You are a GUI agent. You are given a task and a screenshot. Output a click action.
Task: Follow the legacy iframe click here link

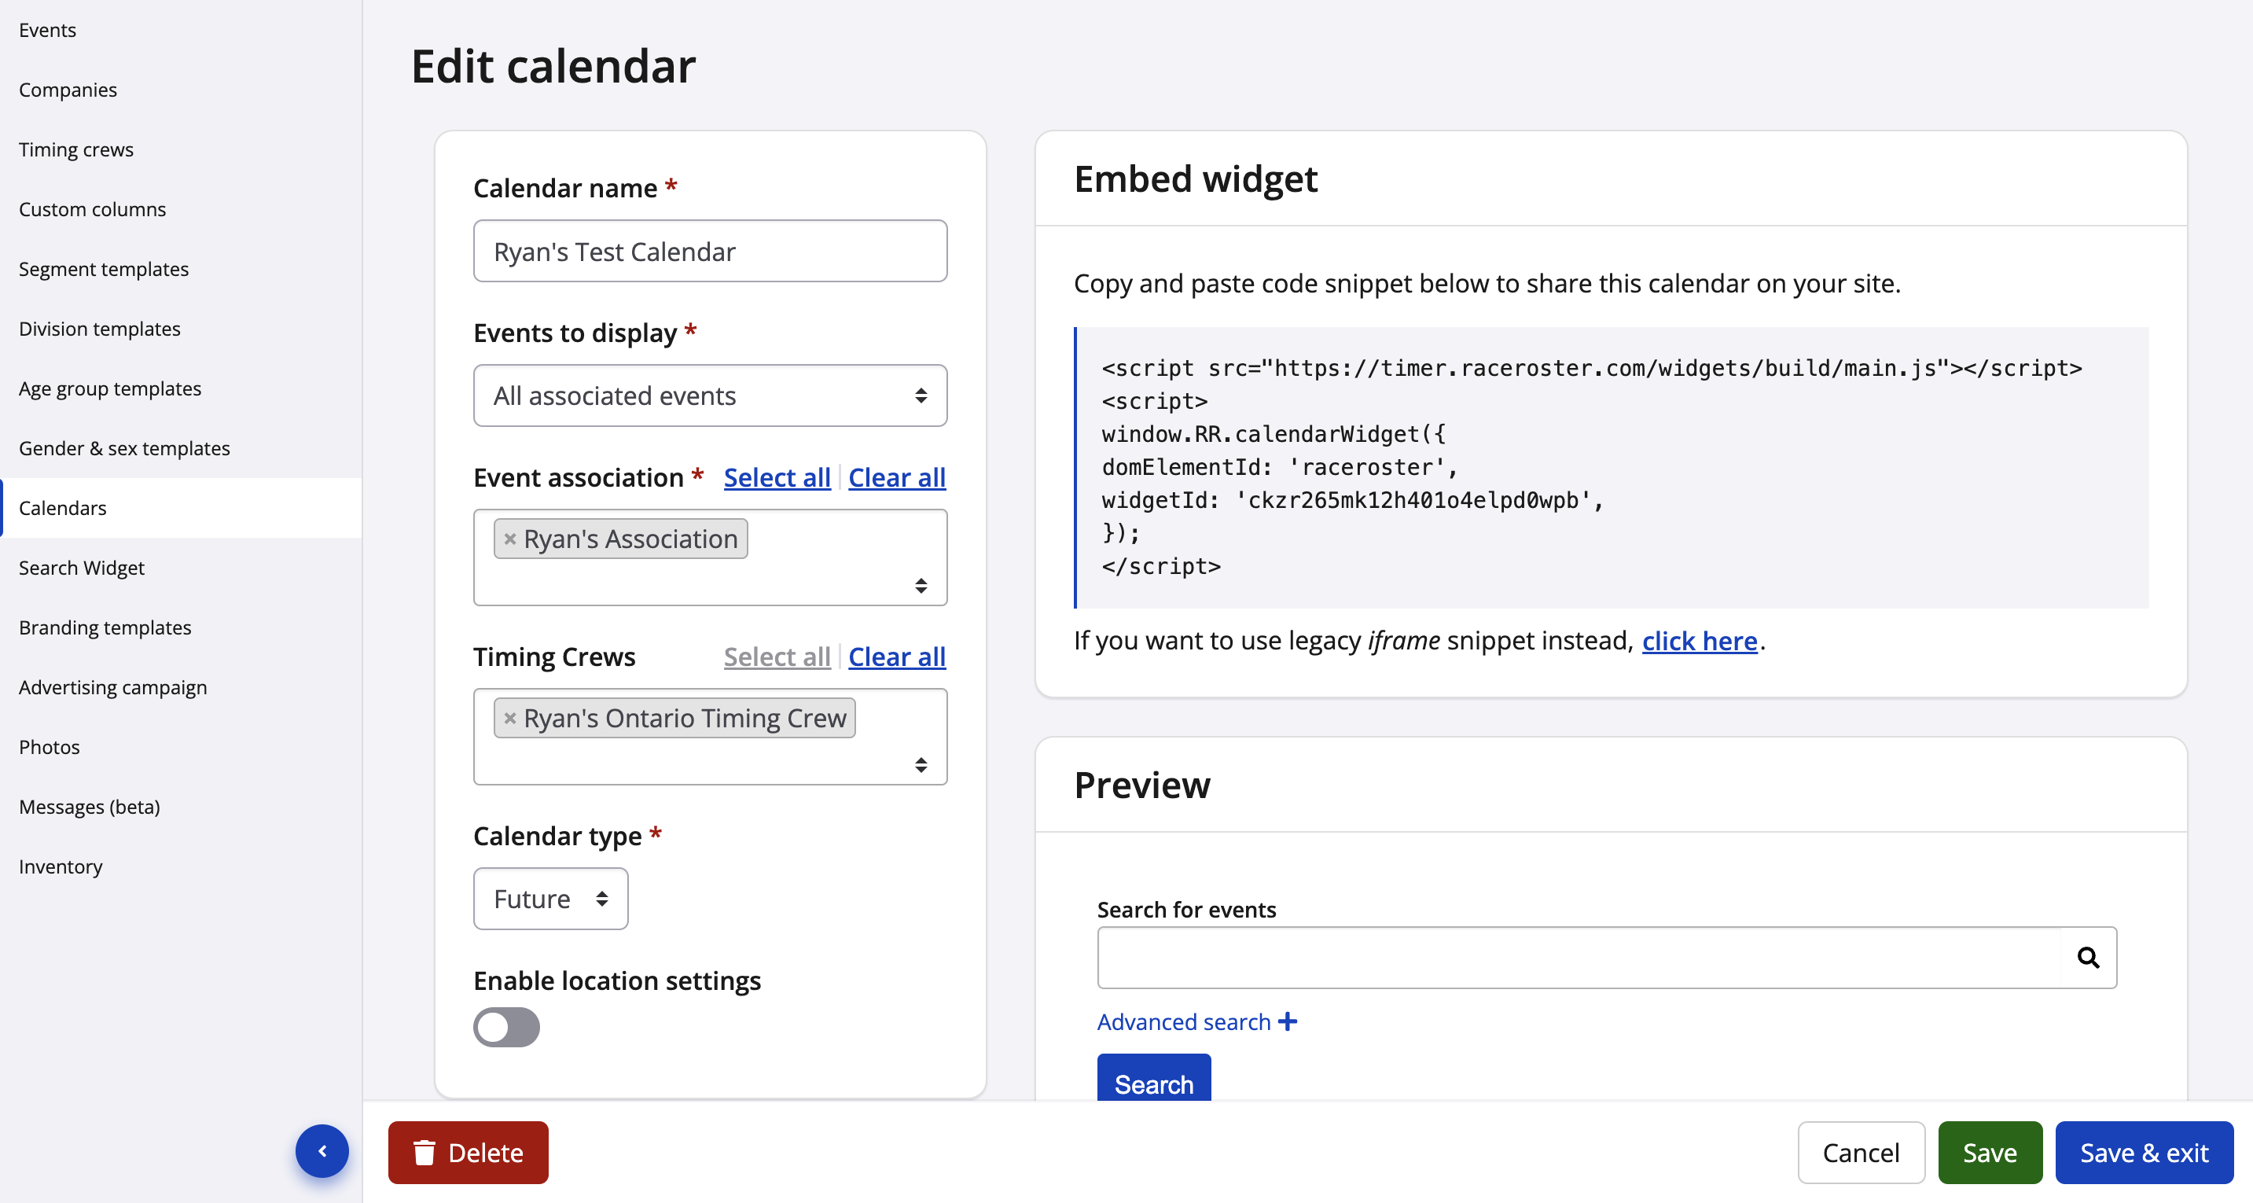(x=1699, y=641)
